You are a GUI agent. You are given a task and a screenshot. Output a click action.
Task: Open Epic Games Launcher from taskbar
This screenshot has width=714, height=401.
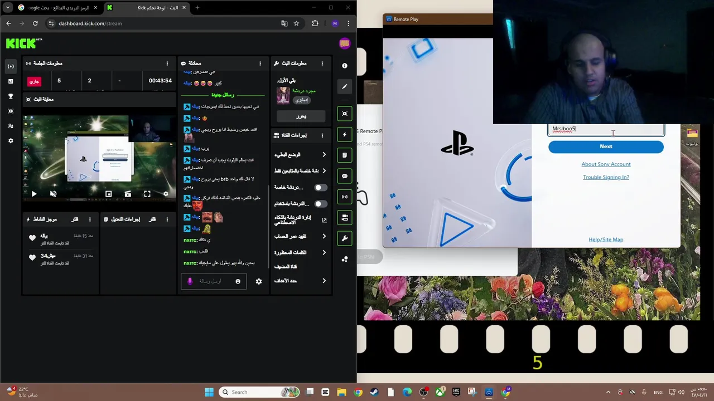pyautogui.click(x=456, y=392)
